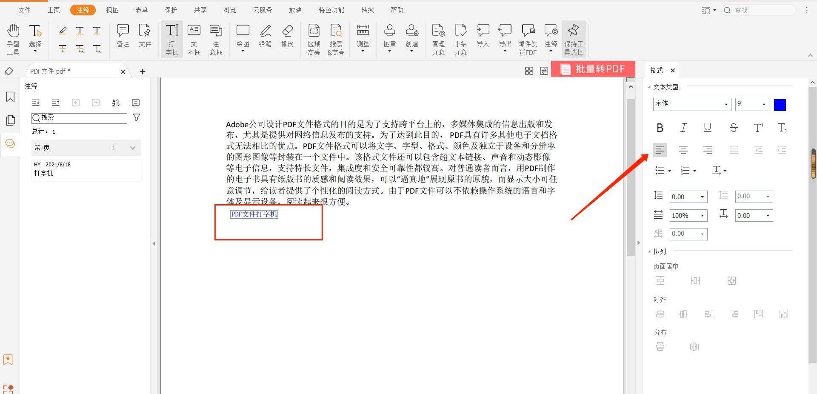Switch to the 视图 ribbon tab
Image resolution: width=817 pixels, height=394 pixels.
tap(112, 10)
